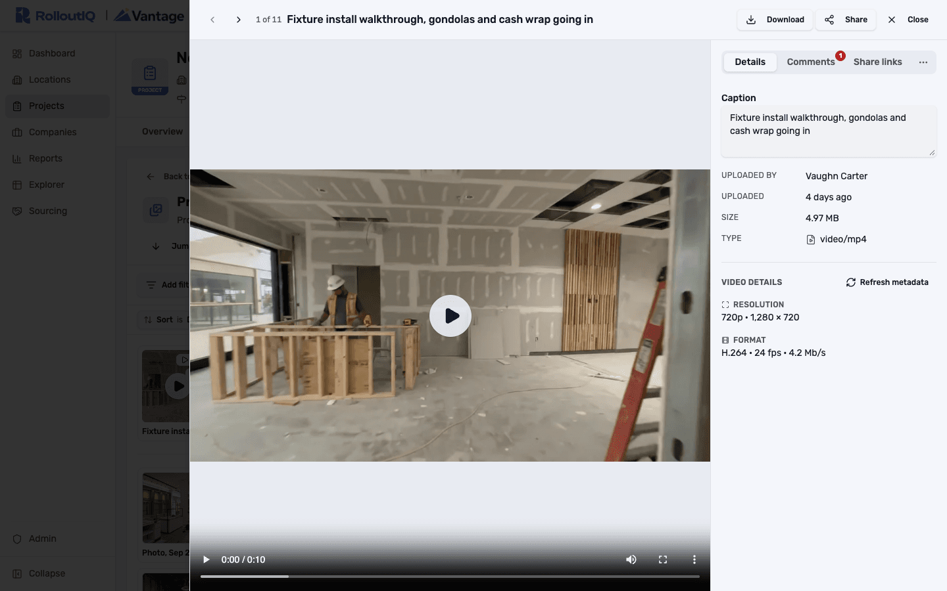
Task: Open Dashboard in the sidebar
Action: pyautogui.click(x=57, y=53)
